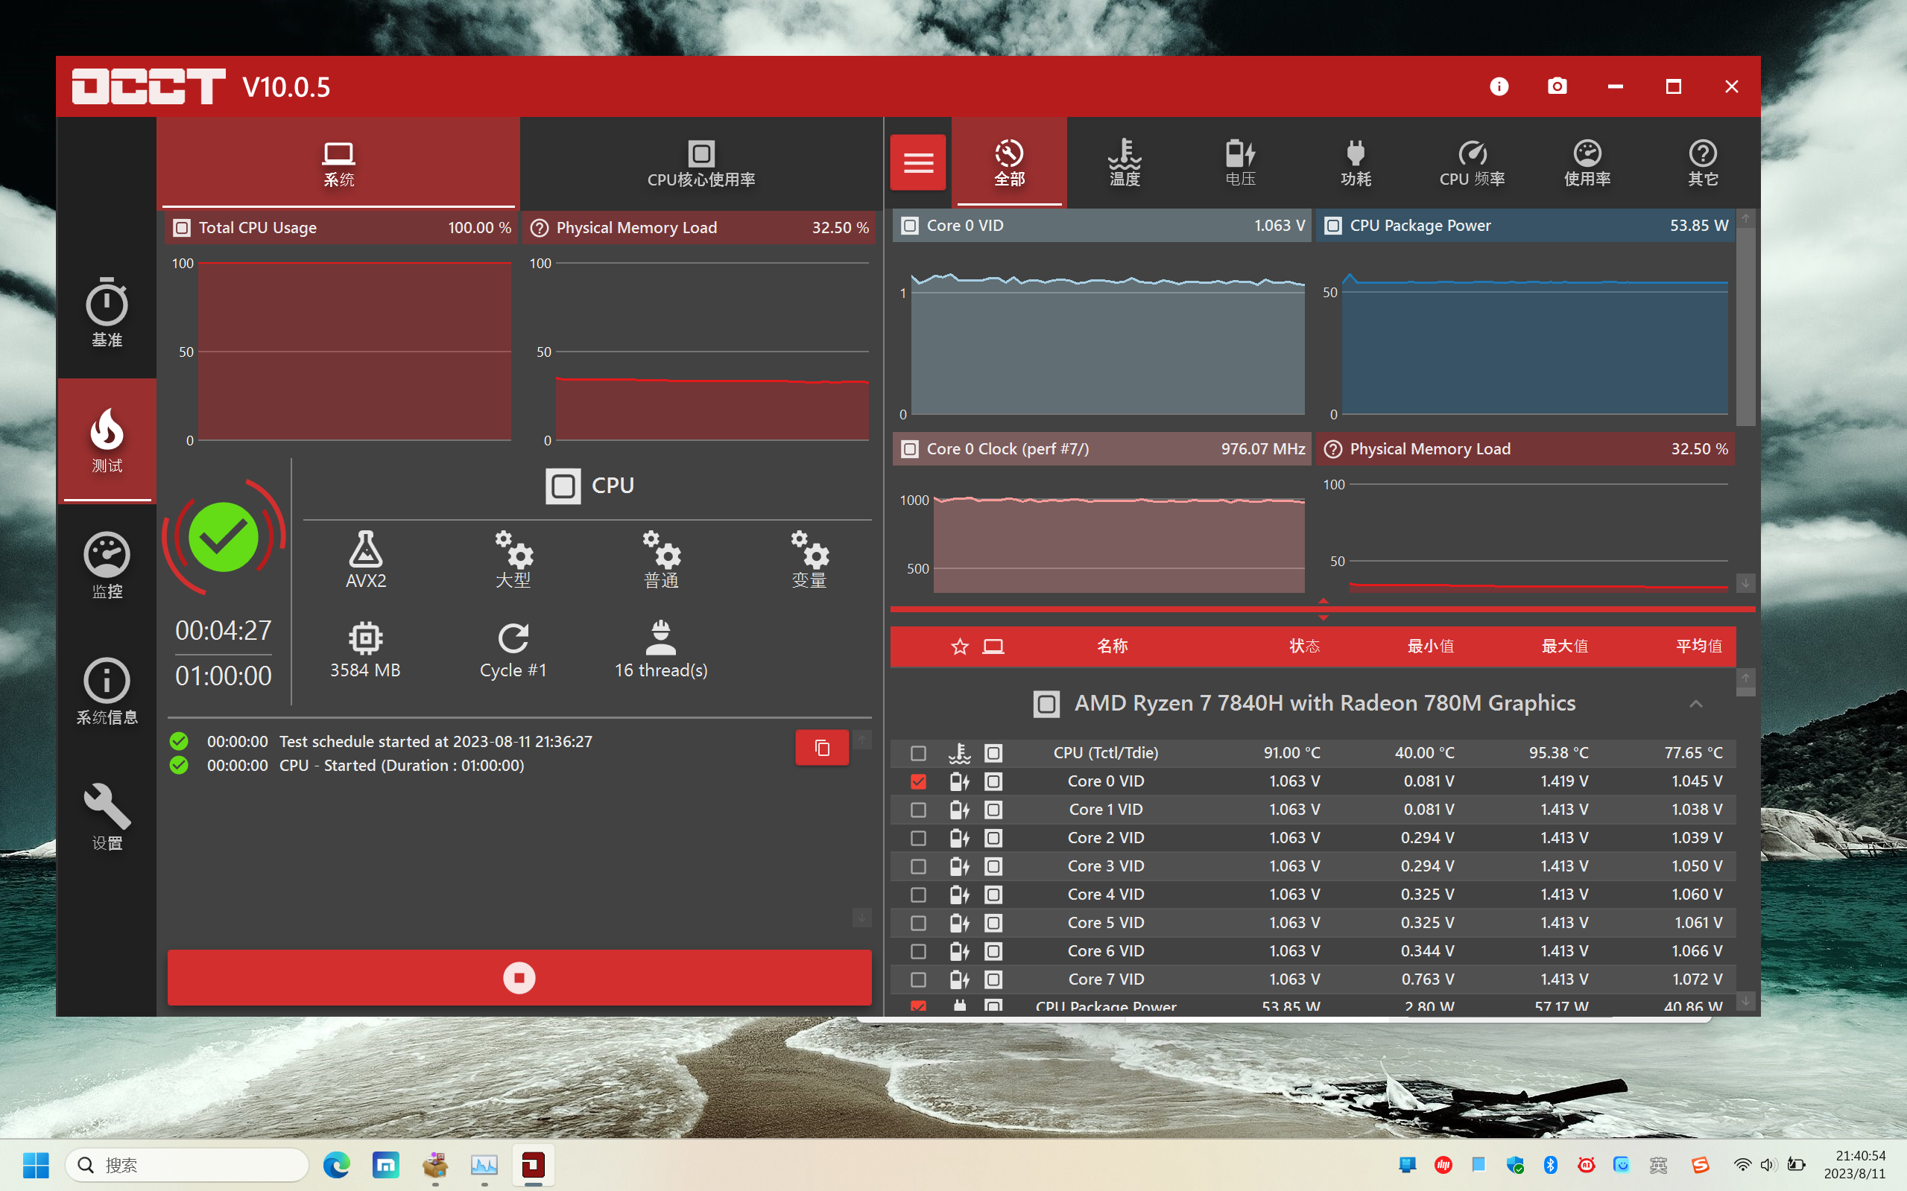
Task: Select the 电压 voltage tab
Action: tap(1240, 162)
